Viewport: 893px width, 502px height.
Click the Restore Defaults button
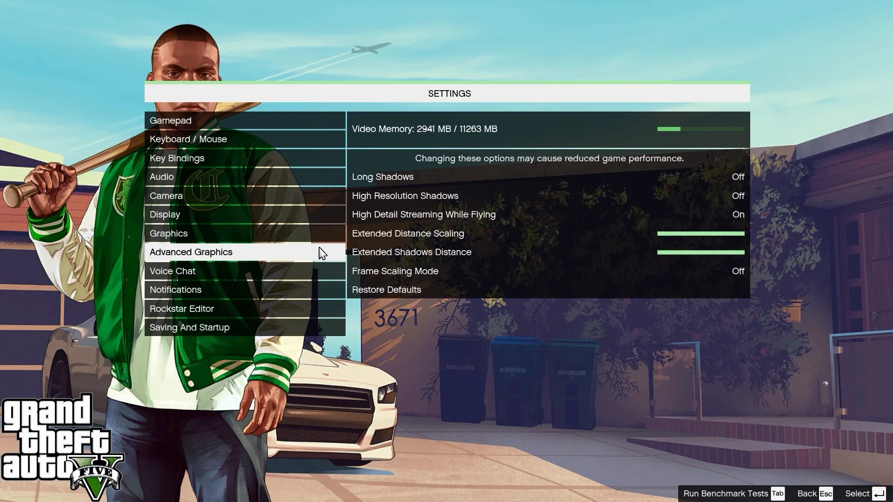(x=387, y=289)
